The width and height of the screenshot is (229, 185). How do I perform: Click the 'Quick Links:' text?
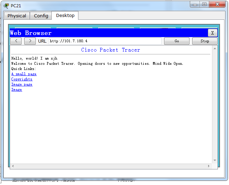[x=24, y=69]
